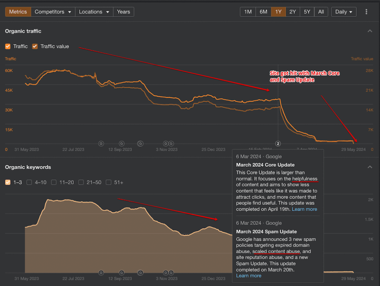The height and width of the screenshot is (286, 380).
Task: Click first Google marker of the 3 Nov 2023 pair on traffic chart
Action: pyautogui.click(x=166, y=144)
